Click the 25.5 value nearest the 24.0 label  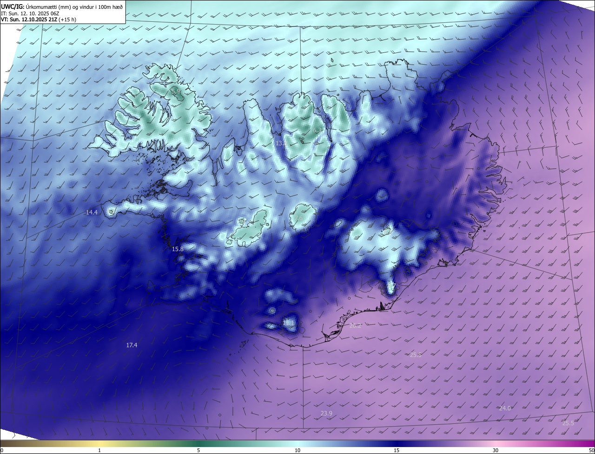(x=568, y=423)
